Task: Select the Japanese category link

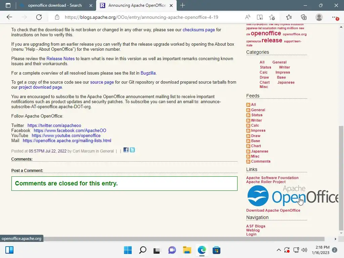Action: pyautogui.click(x=286, y=82)
